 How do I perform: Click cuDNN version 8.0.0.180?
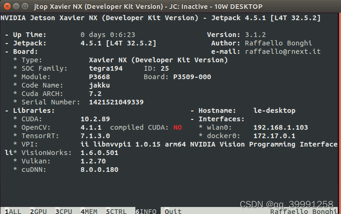click(x=99, y=170)
